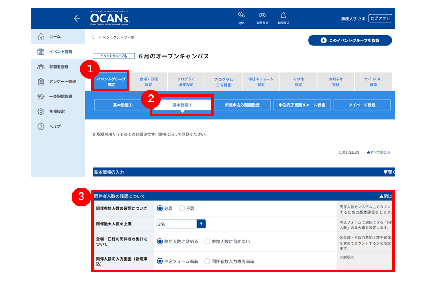The height and width of the screenshot is (297, 424).
Task: Open 各種設定 gear icon in sidebar
Action: (x=41, y=112)
